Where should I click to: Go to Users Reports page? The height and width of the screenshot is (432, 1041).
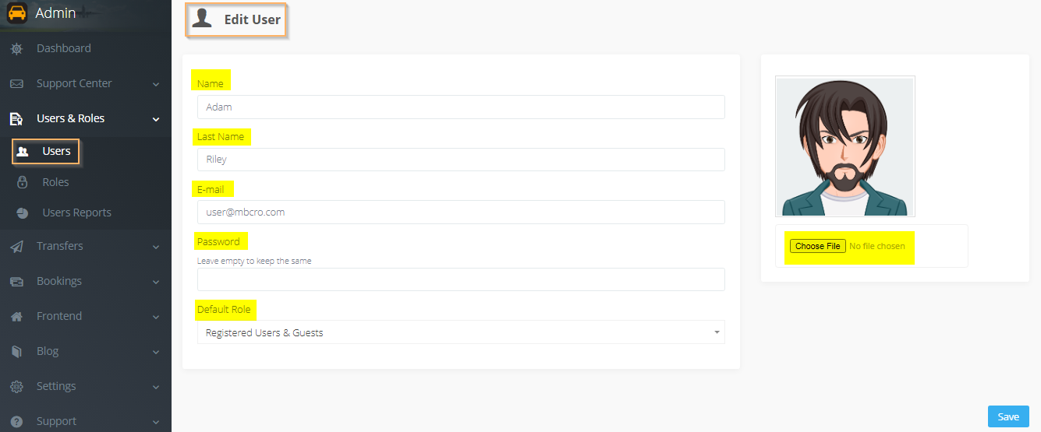click(x=76, y=212)
